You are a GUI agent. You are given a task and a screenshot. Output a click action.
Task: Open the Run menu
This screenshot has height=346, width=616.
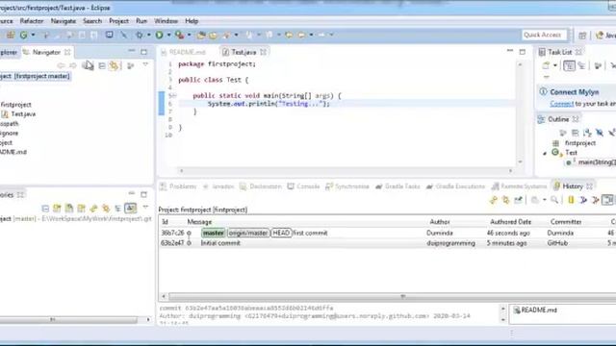click(141, 21)
